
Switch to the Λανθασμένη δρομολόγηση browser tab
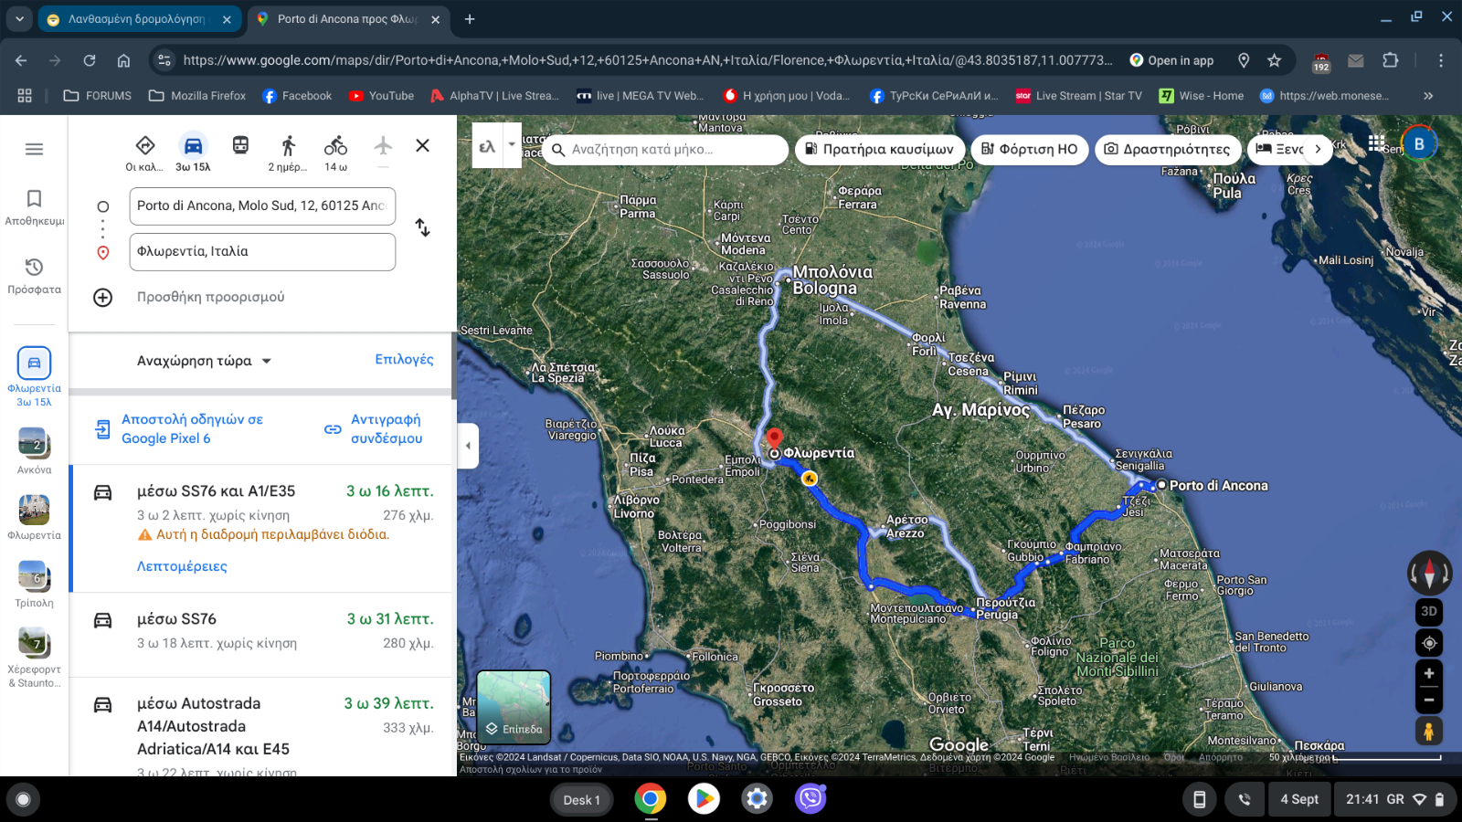[140, 19]
